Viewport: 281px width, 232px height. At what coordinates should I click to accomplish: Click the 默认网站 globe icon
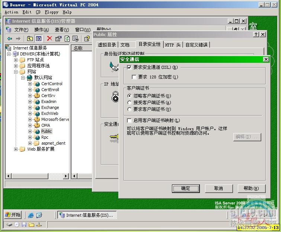point(29,77)
